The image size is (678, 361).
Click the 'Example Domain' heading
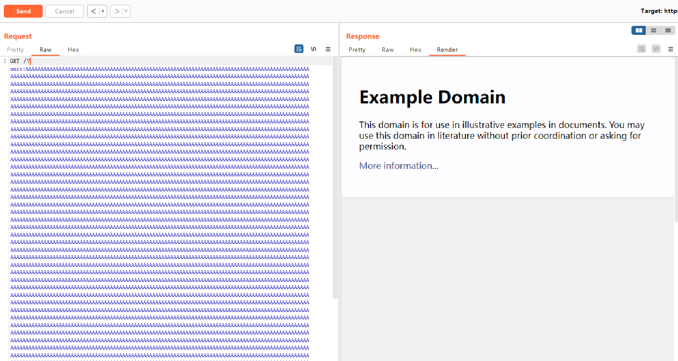pos(432,97)
